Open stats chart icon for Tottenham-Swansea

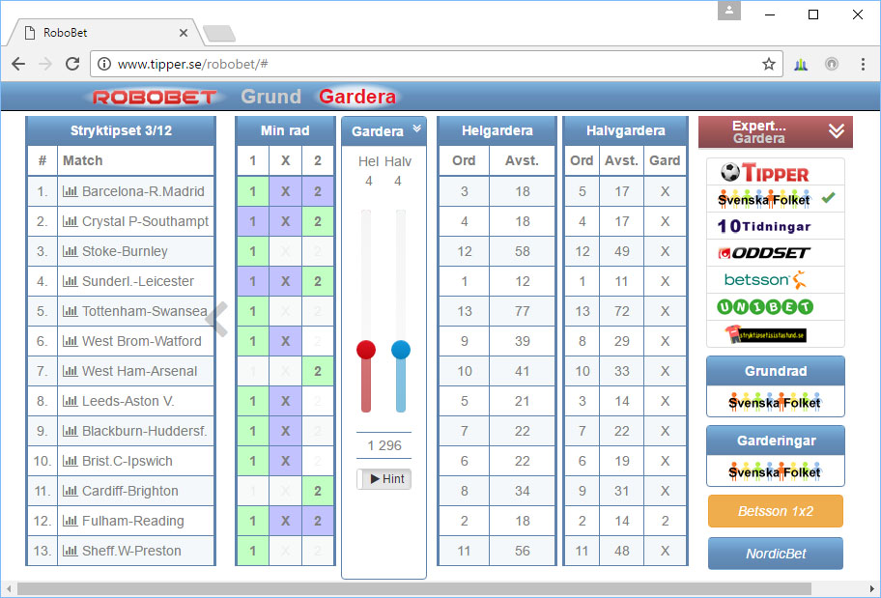coord(70,311)
